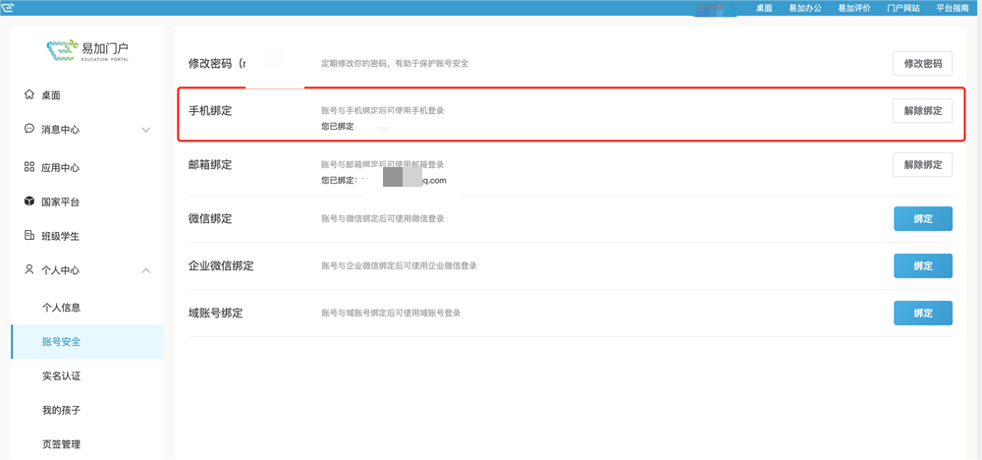Click the 易加门户 logo in sidebar
The width and height of the screenshot is (982, 460).
(x=87, y=51)
